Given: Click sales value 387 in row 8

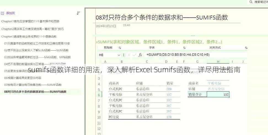Looking at the screenshot, I should 169,106.
